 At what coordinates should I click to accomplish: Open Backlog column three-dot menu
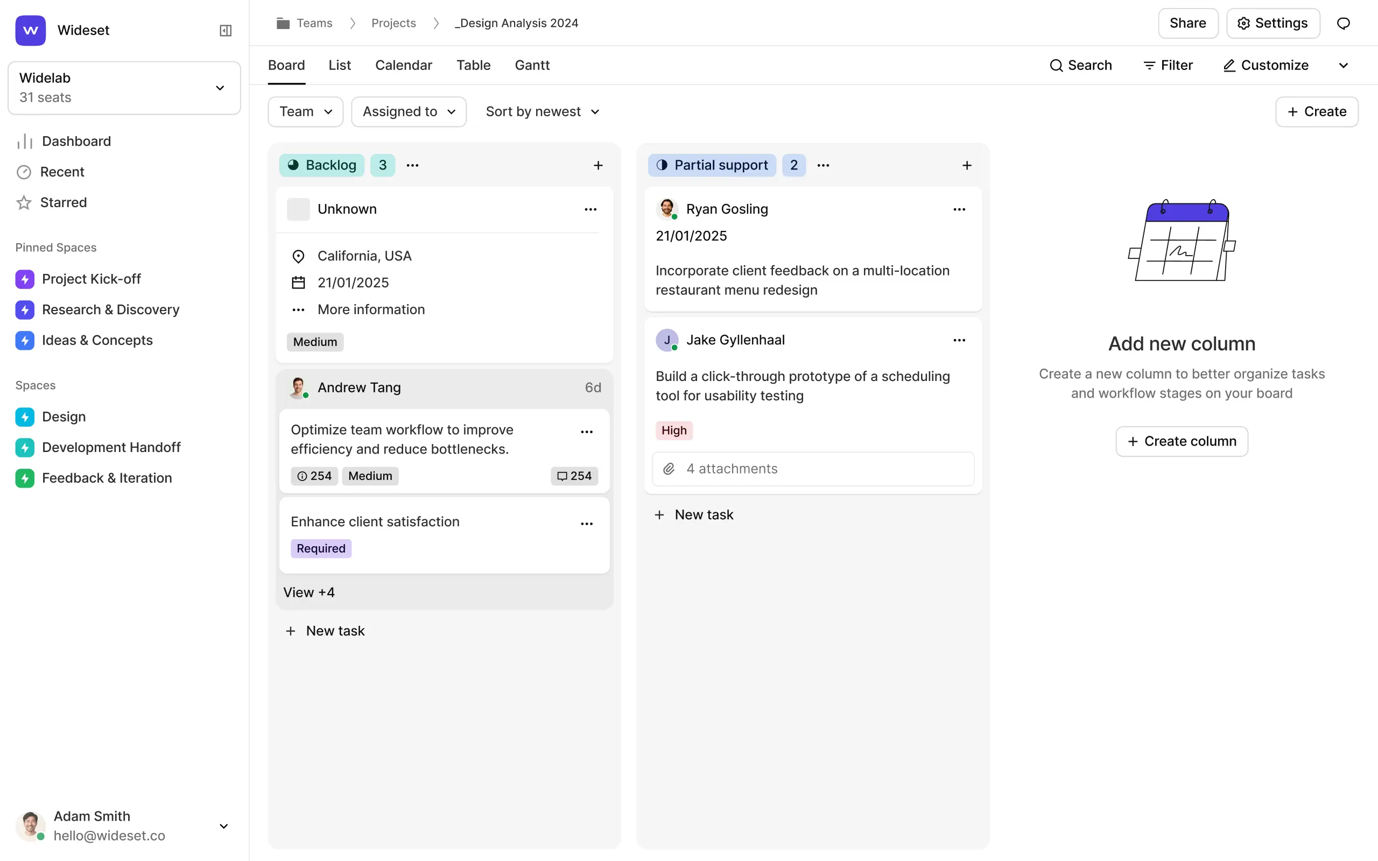[412, 165]
